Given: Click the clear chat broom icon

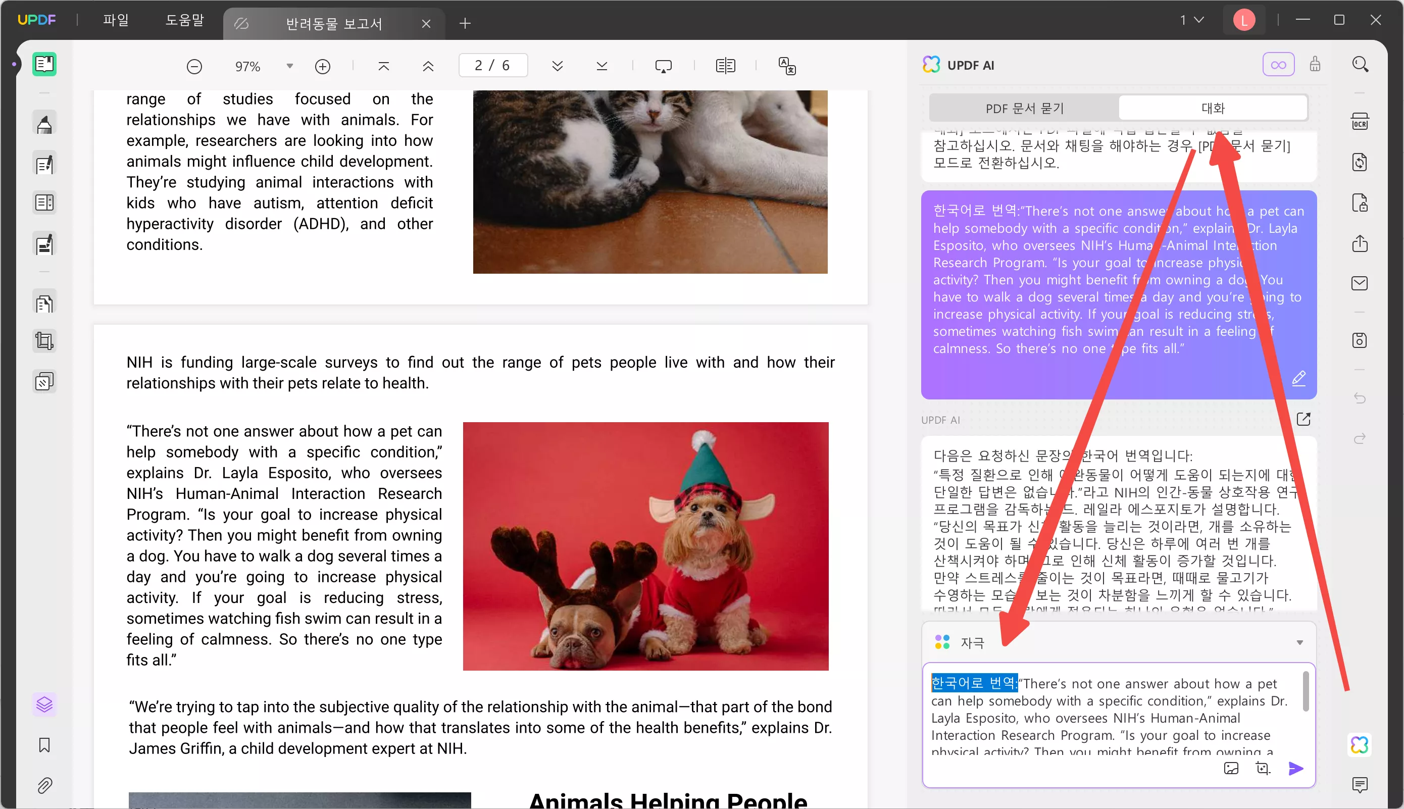Looking at the screenshot, I should [1315, 65].
